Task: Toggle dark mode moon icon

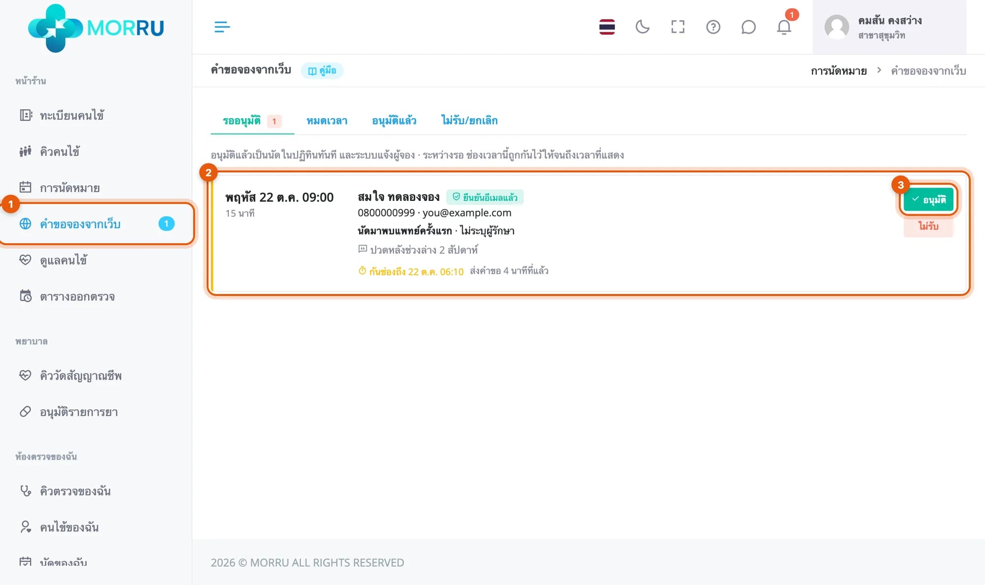Action: point(642,27)
